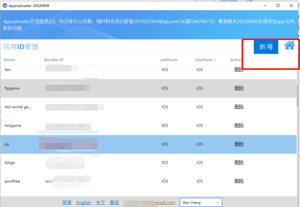Image resolution: width=300 pixels, height=207 pixels.
Task: Delete the hotgame app ID
Action: pos(239,125)
